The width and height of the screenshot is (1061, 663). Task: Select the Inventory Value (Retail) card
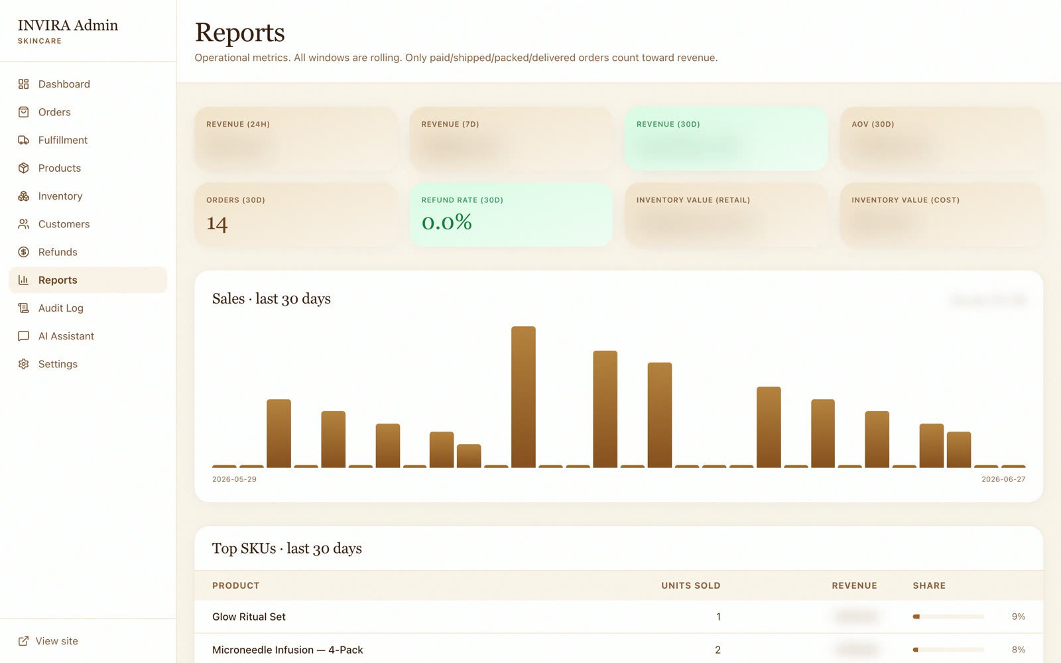[726, 215]
